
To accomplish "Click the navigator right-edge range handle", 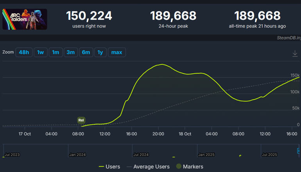I will coord(299,150).
